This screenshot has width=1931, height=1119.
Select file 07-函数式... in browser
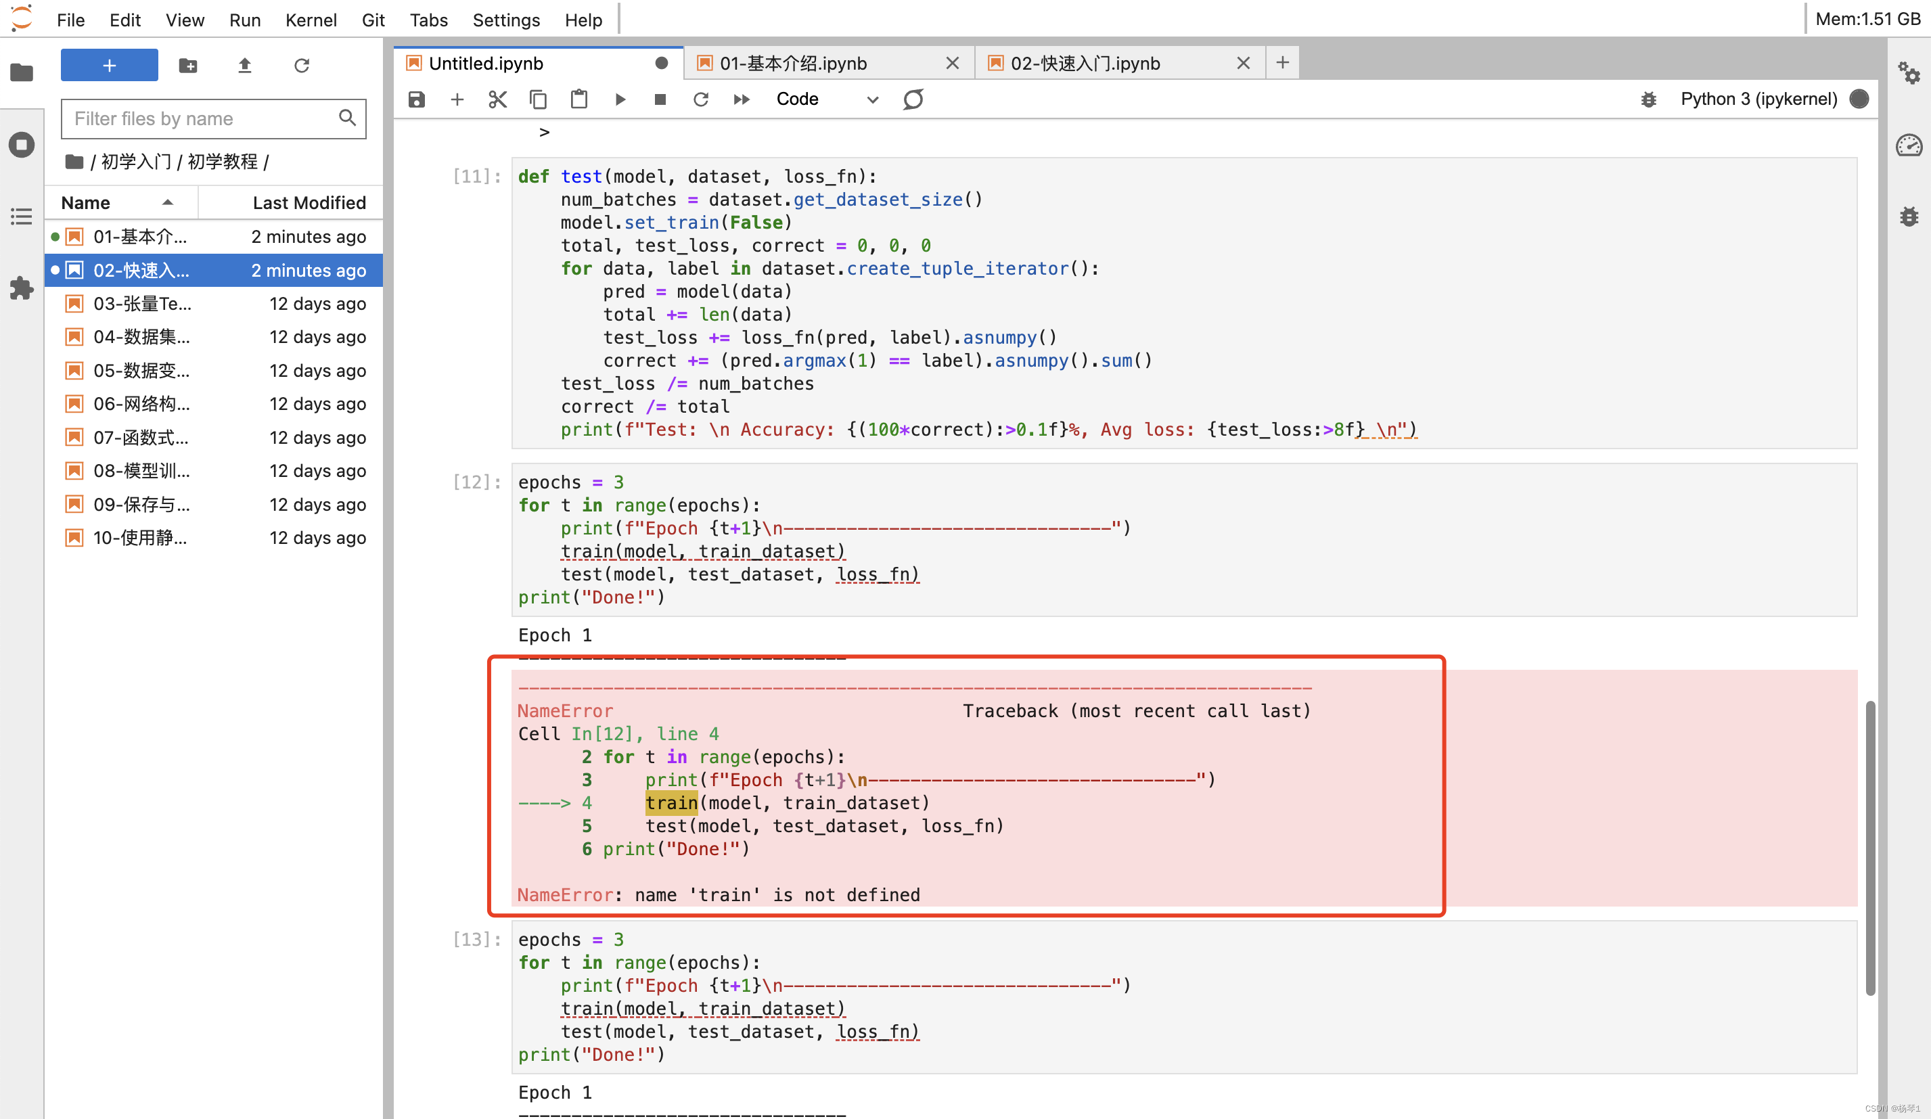tap(214, 438)
